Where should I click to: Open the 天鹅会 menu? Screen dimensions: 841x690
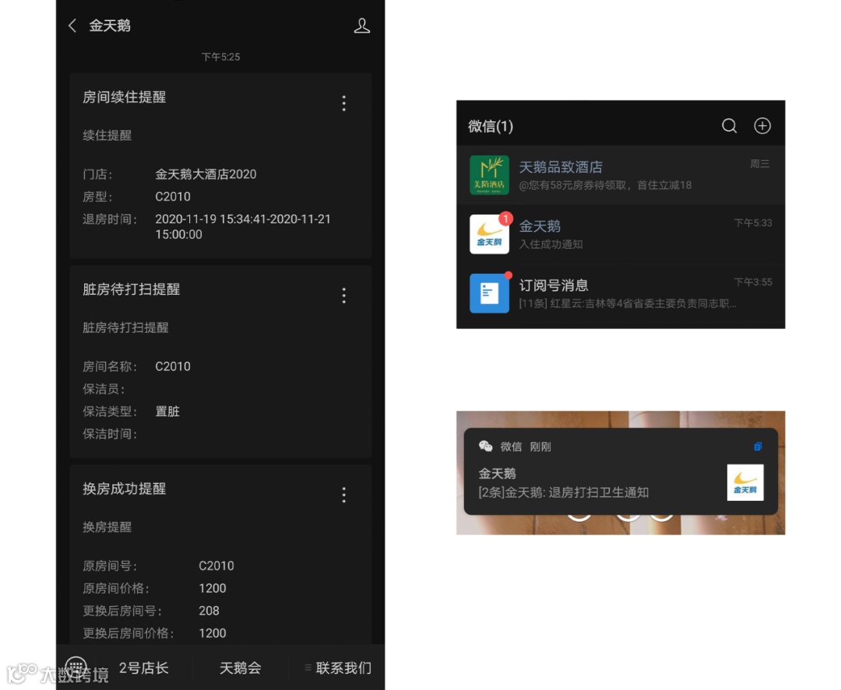(x=241, y=668)
